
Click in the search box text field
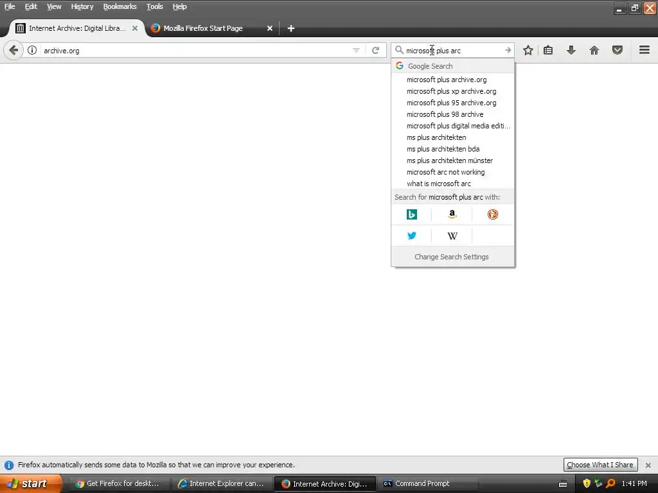453,50
